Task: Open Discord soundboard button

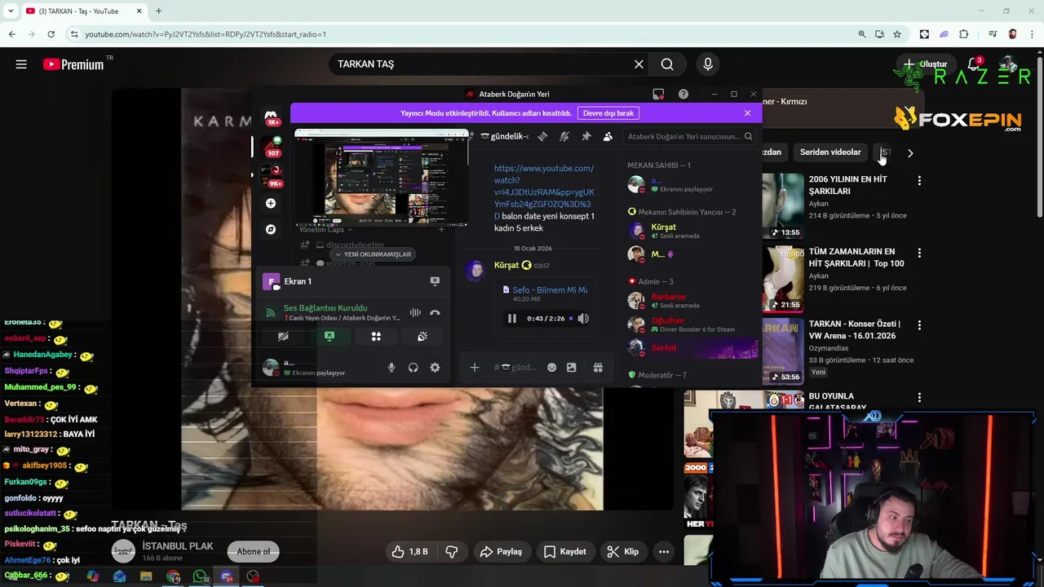Action: point(422,336)
